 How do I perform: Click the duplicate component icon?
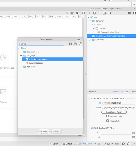point(95,13)
